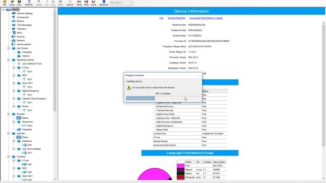Viewport: 326px width, 183px height.
Task: Select Options under Job Tickets
Action: (26, 56)
